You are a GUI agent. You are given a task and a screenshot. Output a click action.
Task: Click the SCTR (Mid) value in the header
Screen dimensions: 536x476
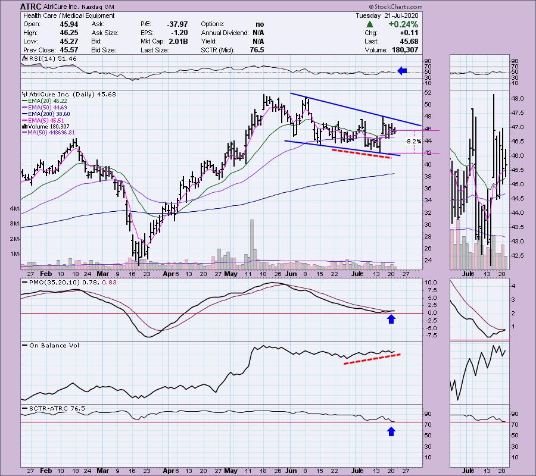tap(257, 50)
